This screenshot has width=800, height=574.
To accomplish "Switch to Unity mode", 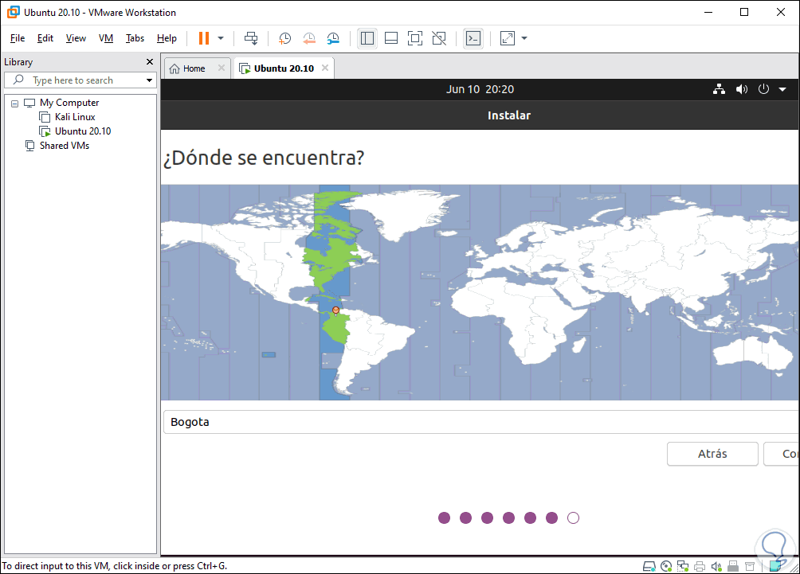I will [x=439, y=38].
